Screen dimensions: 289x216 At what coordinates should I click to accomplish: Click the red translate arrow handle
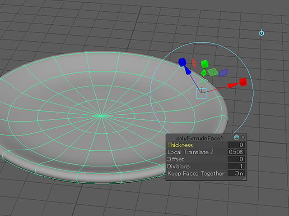(x=233, y=85)
